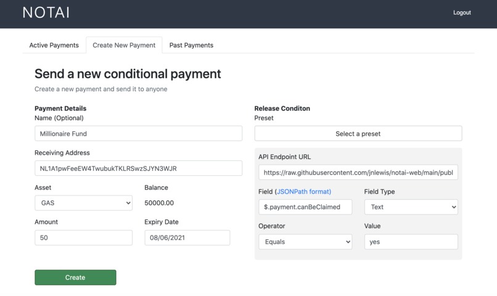Click the NOTAI logo

46,13
